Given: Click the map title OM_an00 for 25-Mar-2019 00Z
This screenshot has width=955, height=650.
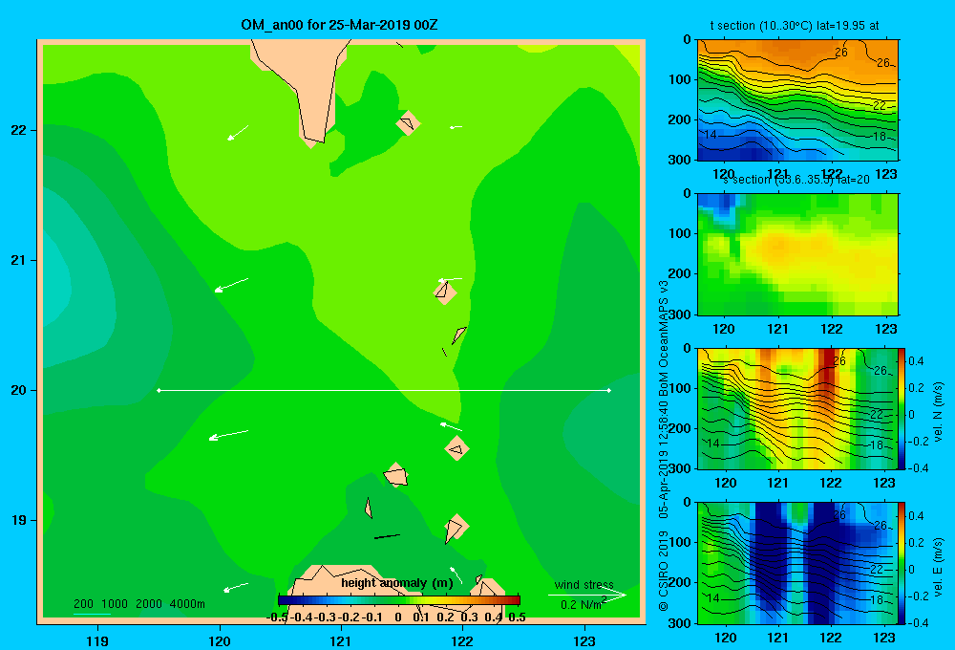Looking at the screenshot, I should click(x=339, y=25).
